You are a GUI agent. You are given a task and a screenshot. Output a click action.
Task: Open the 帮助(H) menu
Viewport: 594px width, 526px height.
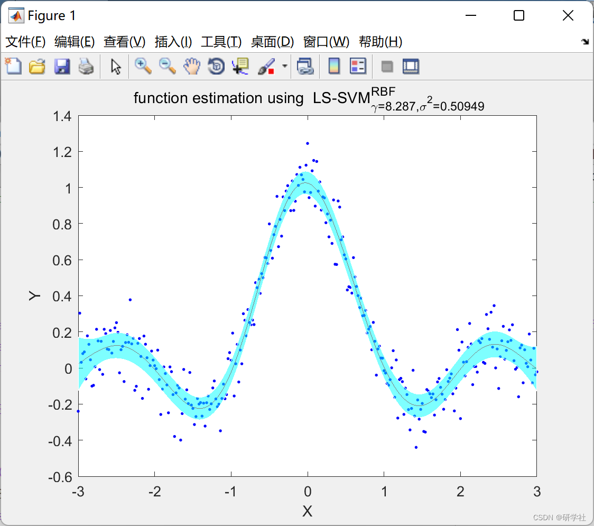[380, 42]
